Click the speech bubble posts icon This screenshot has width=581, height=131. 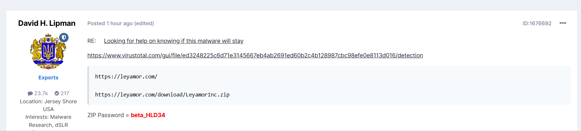click(x=30, y=94)
